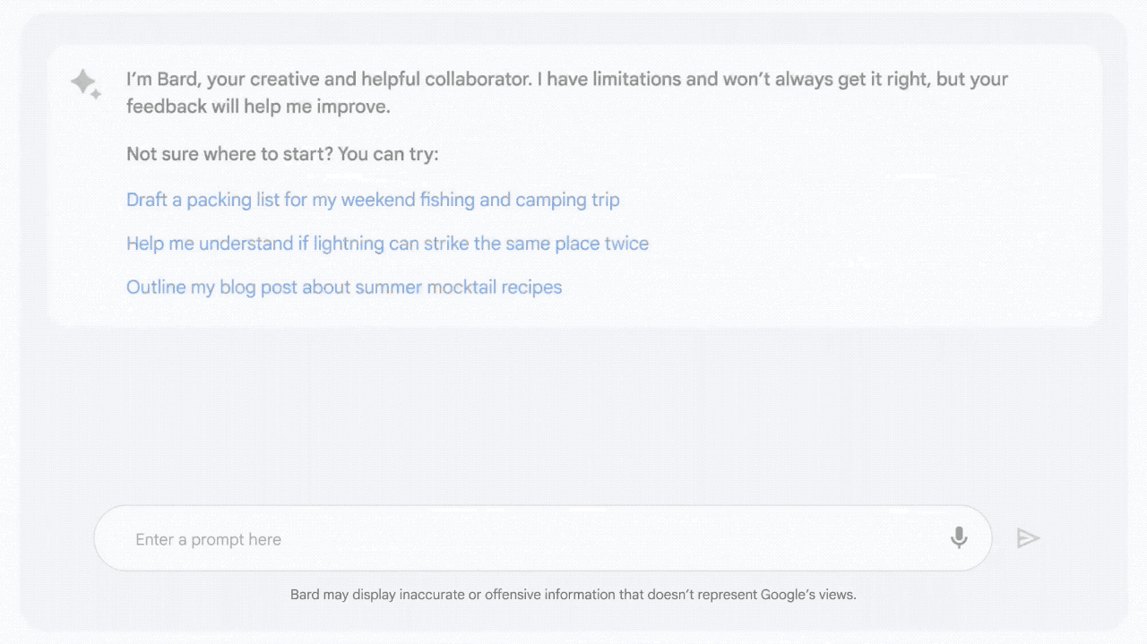Screen dimensions: 1147x644
Task: Click the send prompt paper-plane icon
Action: click(x=1028, y=537)
